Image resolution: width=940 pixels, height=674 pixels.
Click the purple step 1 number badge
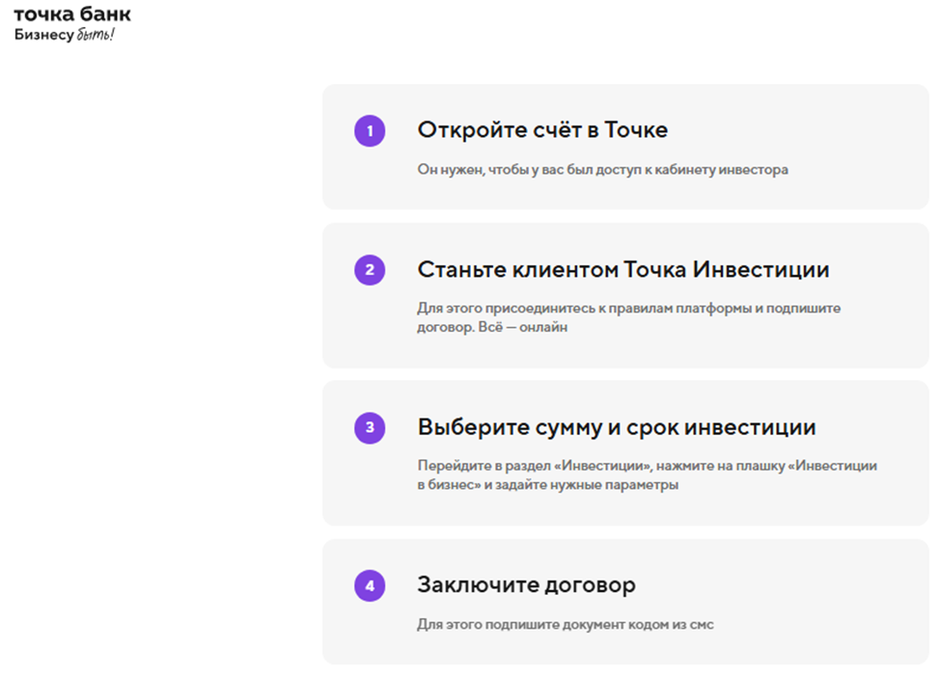tap(370, 130)
